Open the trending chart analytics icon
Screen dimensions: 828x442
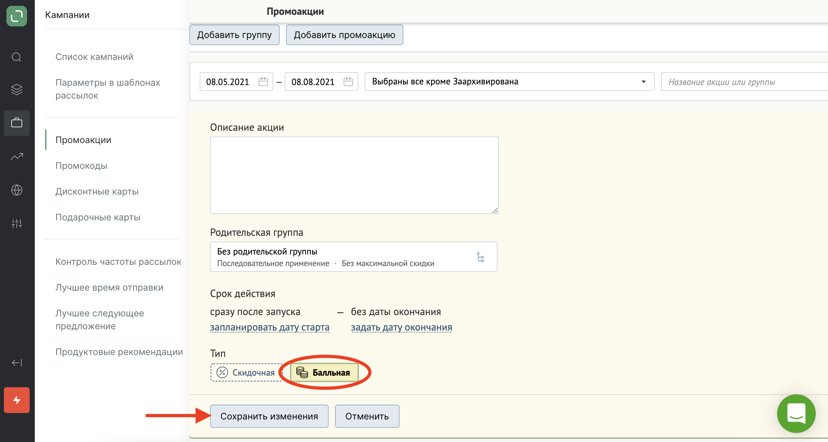tap(17, 157)
